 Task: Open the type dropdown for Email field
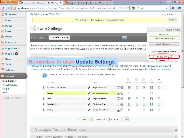coord(118,99)
